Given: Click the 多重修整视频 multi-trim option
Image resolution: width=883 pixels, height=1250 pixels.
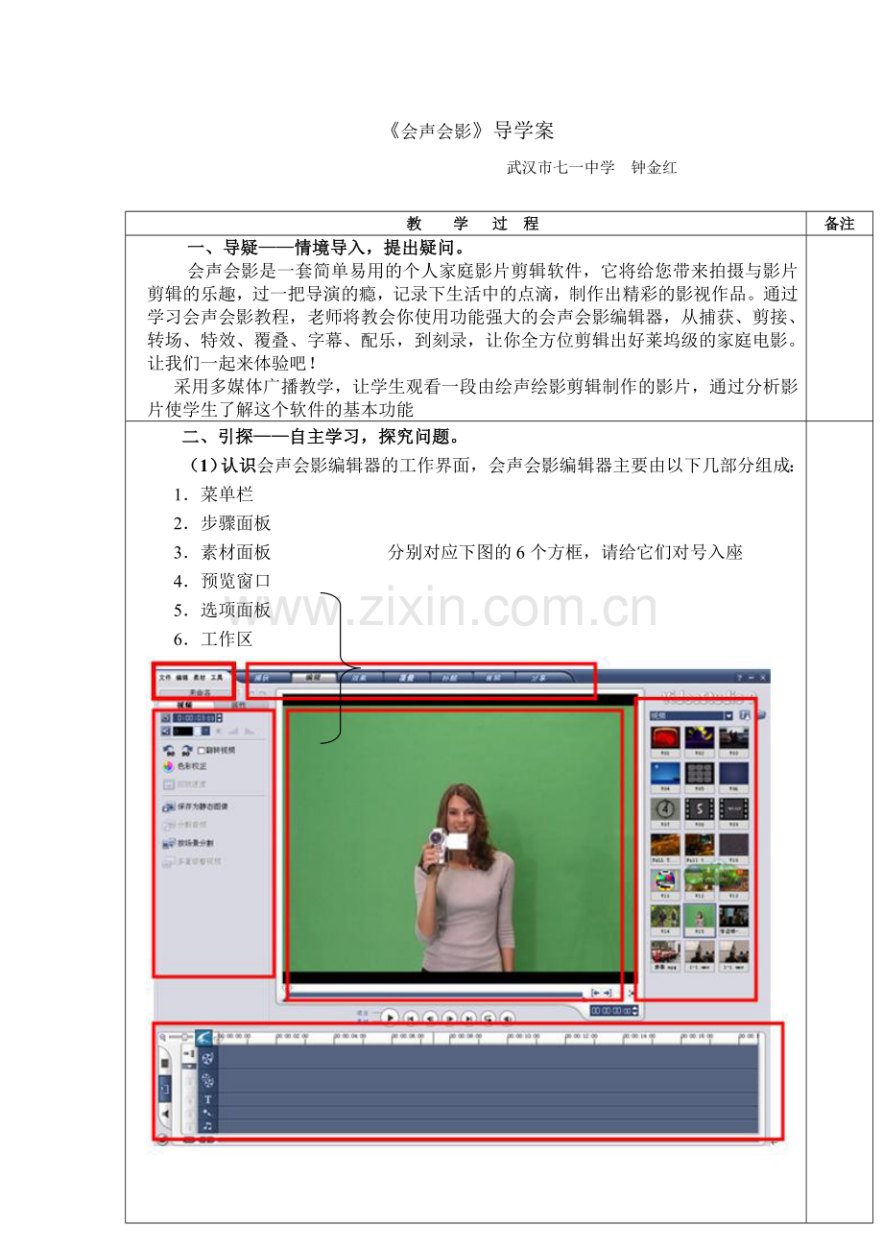Looking at the screenshot, I should pos(192,861).
